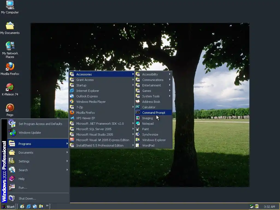Expand the Accessibility submenu

(154, 74)
